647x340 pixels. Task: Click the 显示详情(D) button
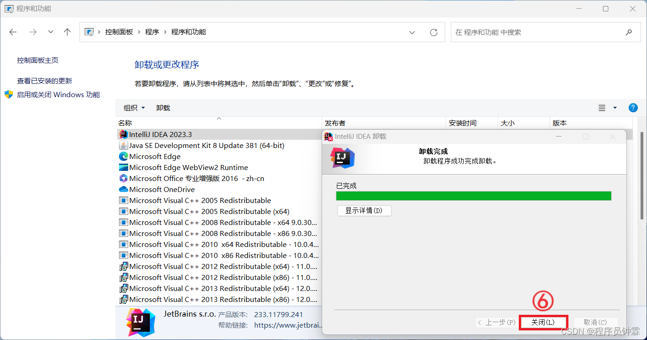(x=364, y=210)
